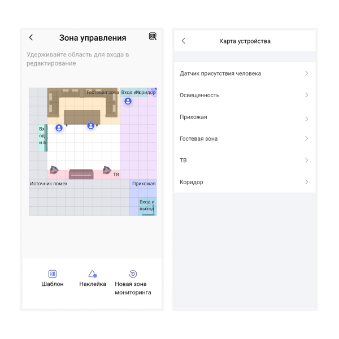Tap the person marker below the coffee table
Screen dimensions: 339x339
tap(90, 125)
